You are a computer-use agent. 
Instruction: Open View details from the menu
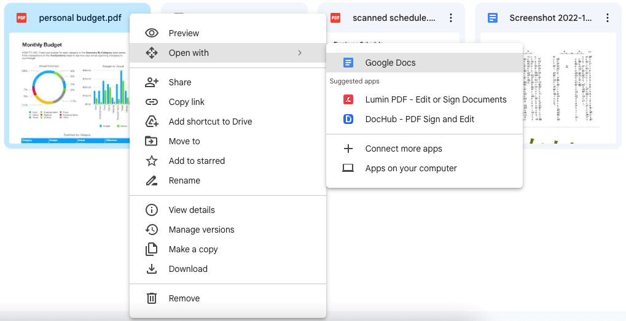(x=227, y=210)
